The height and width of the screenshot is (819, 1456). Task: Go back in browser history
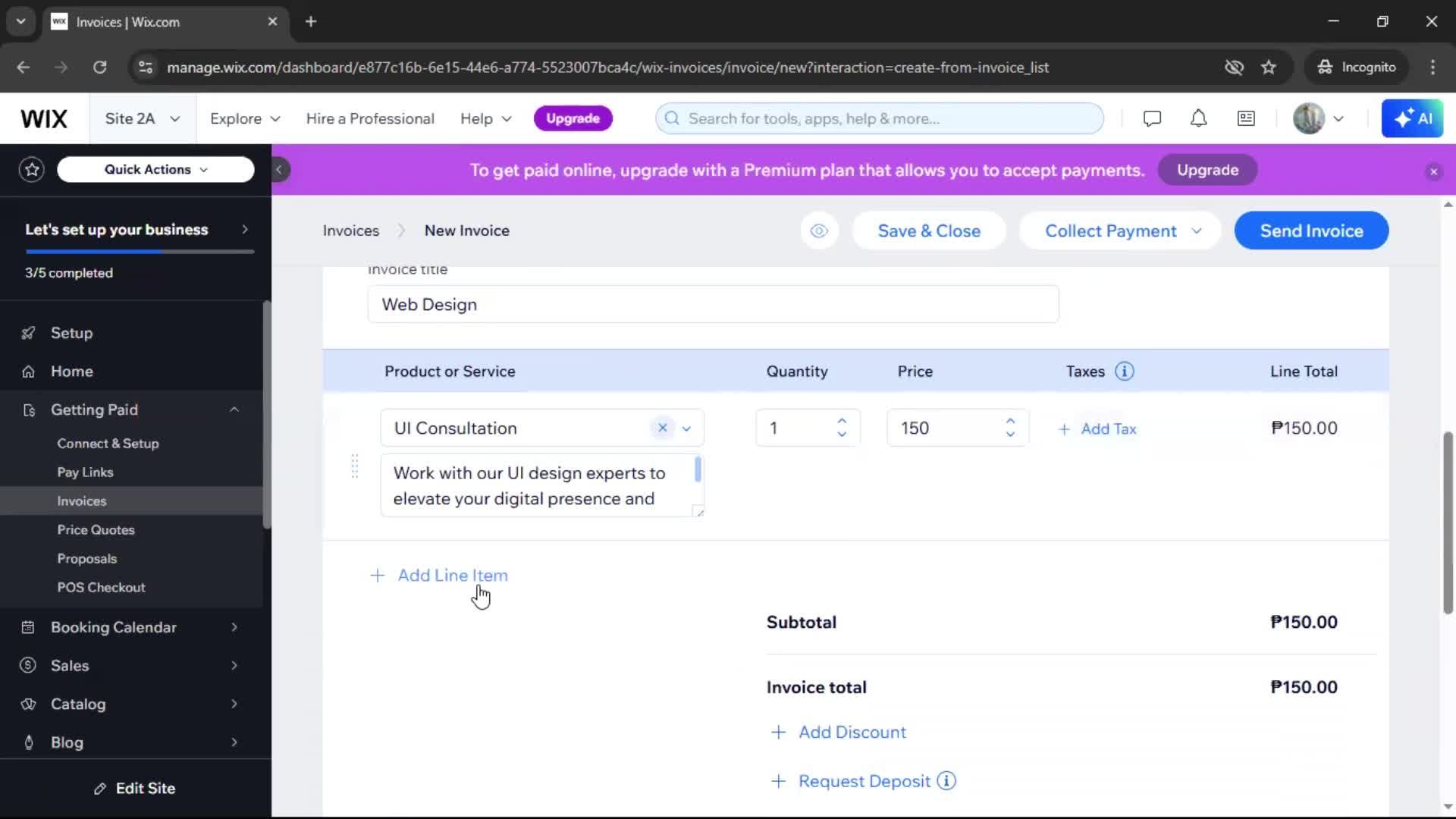[24, 67]
